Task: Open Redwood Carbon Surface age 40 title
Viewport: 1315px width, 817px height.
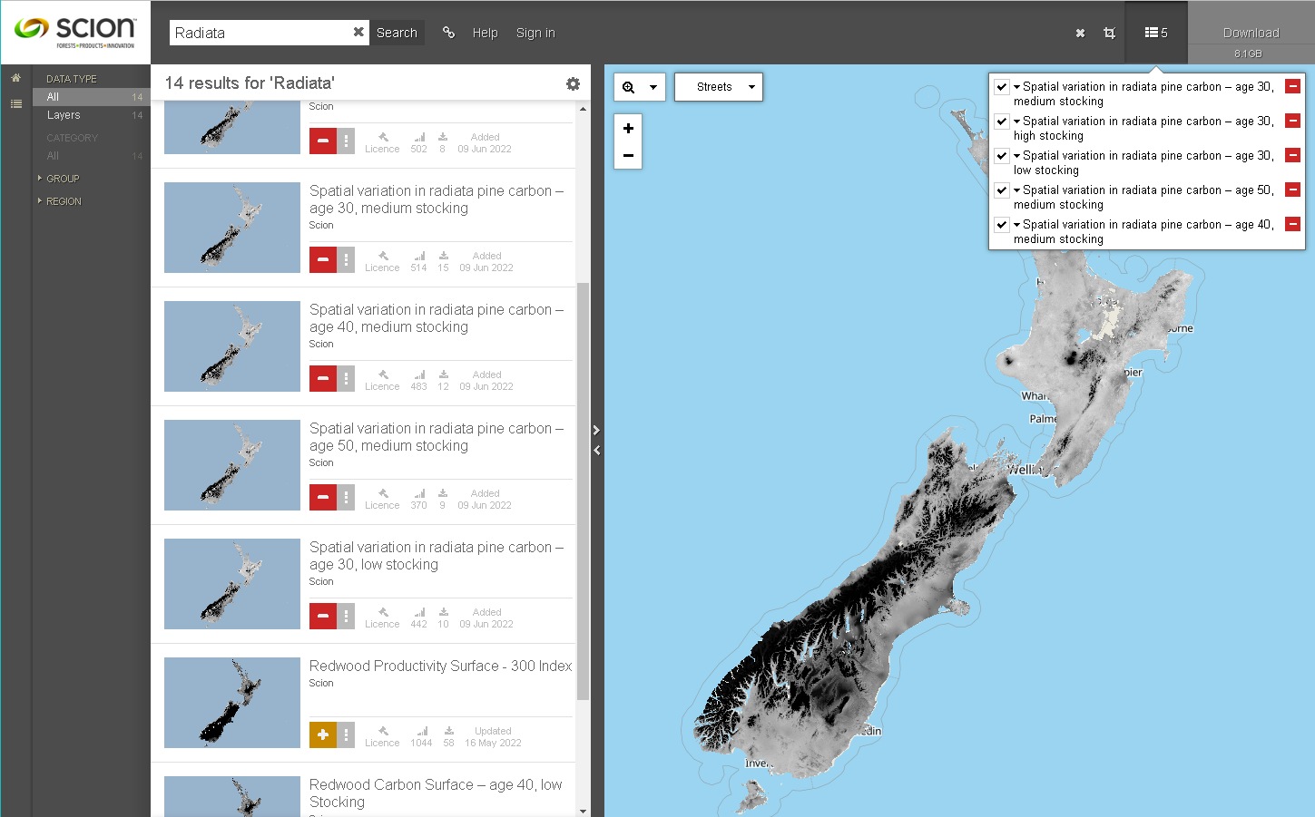Action: point(436,793)
